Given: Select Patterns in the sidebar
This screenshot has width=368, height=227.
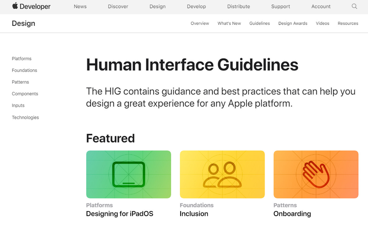Looking at the screenshot, I should (x=21, y=82).
